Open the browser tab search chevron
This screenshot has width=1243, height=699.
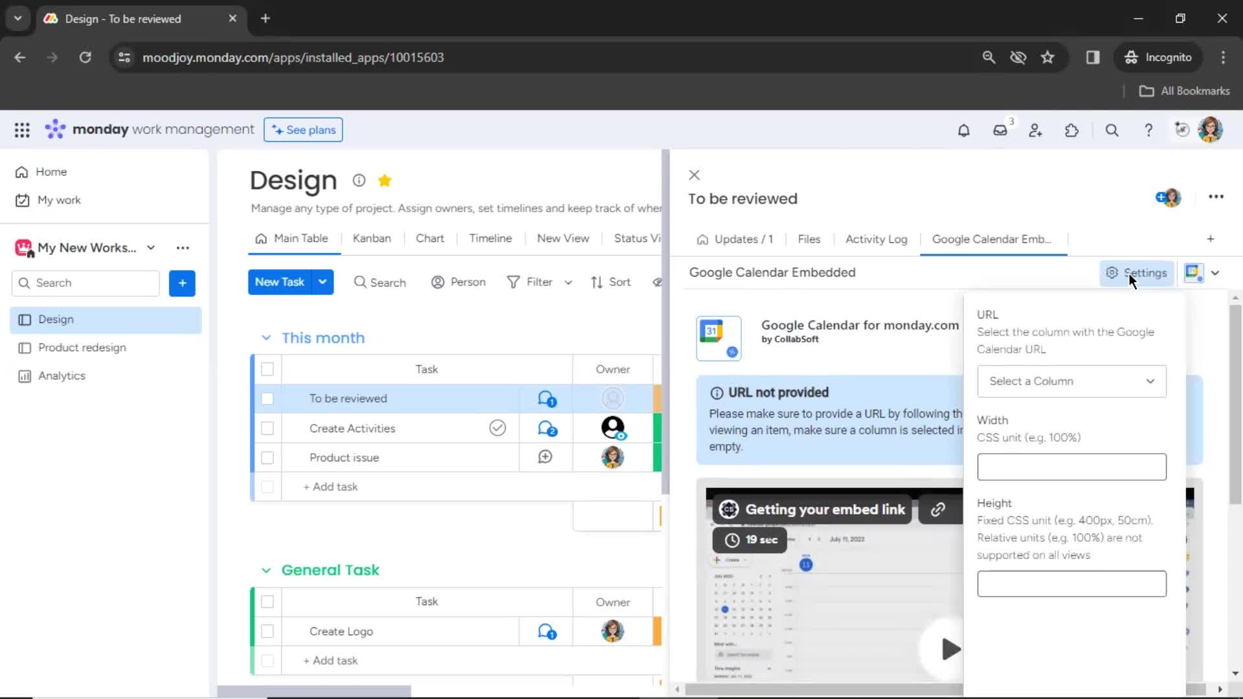17,19
